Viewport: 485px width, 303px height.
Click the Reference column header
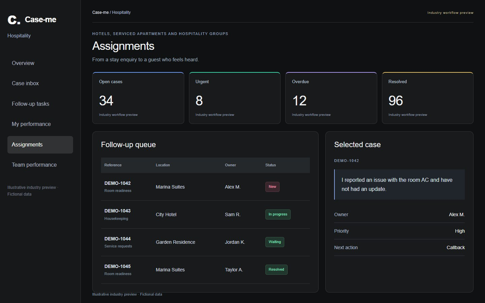point(113,165)
